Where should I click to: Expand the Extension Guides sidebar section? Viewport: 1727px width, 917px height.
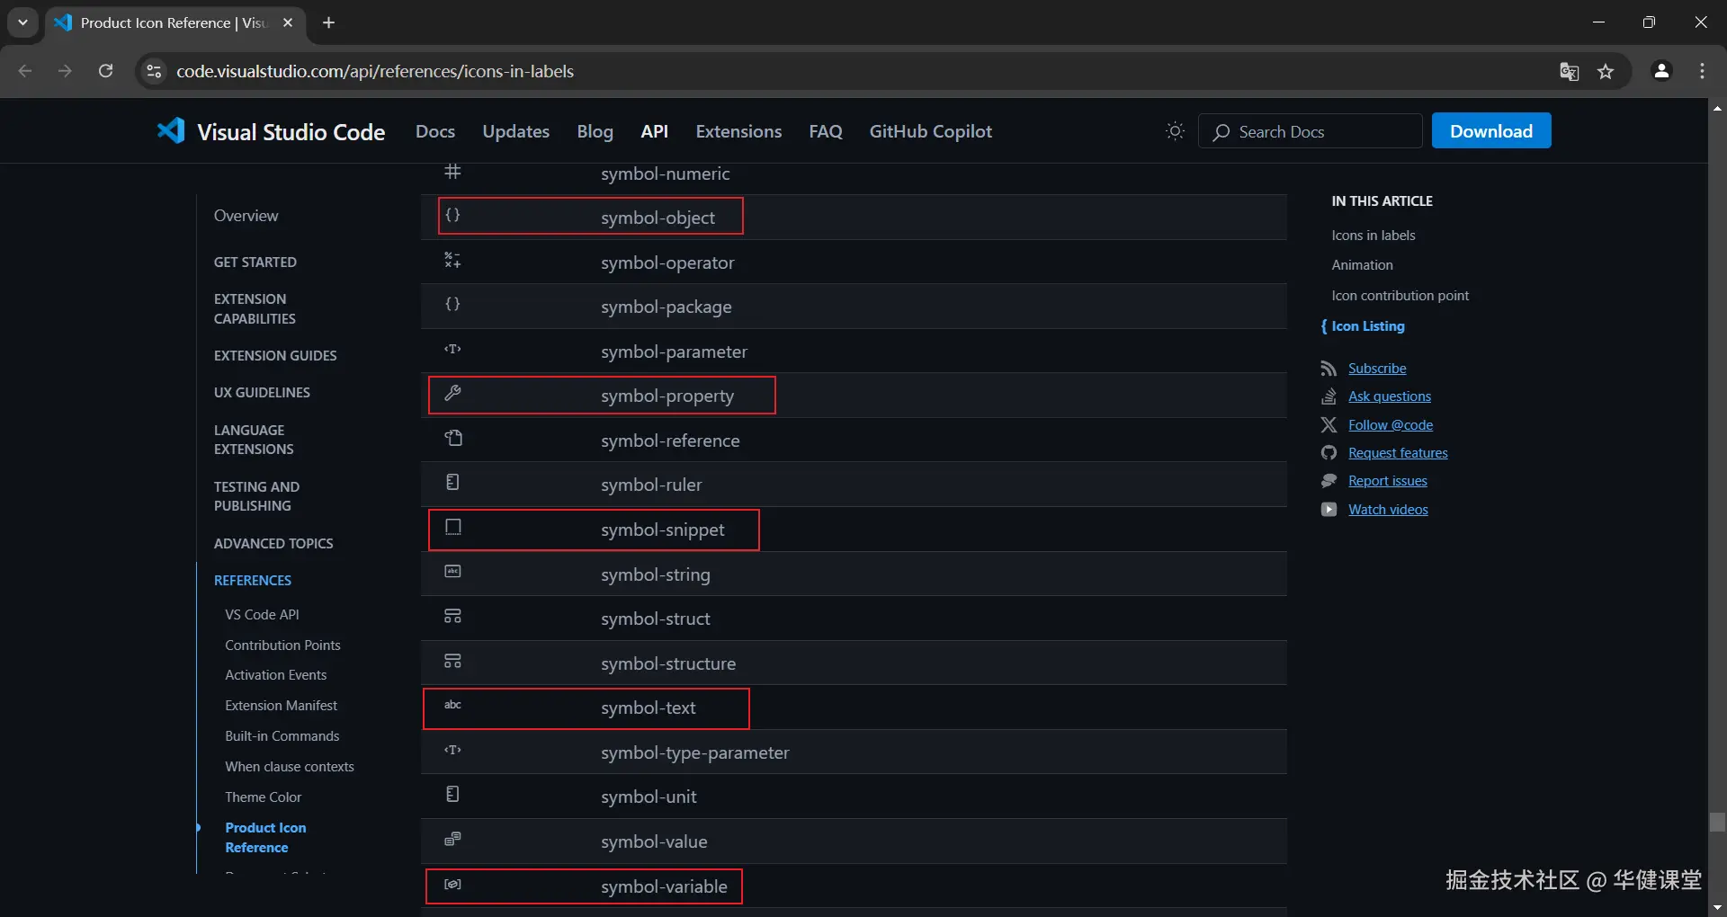coord(275,356)
